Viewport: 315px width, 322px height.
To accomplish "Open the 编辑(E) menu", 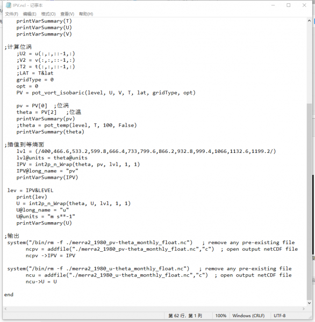I will (x=30, y=14).
